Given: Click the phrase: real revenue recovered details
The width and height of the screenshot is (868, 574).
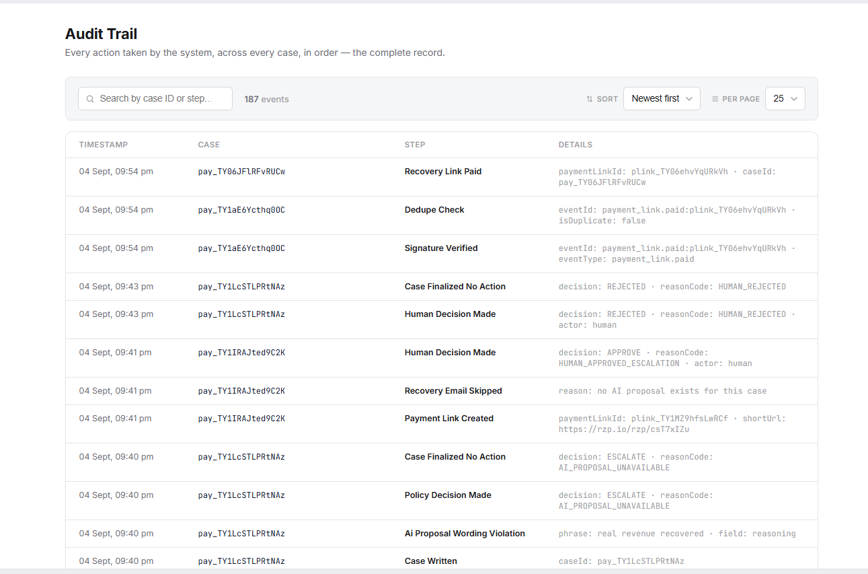Looking at the screenshot, I should 677,534.
